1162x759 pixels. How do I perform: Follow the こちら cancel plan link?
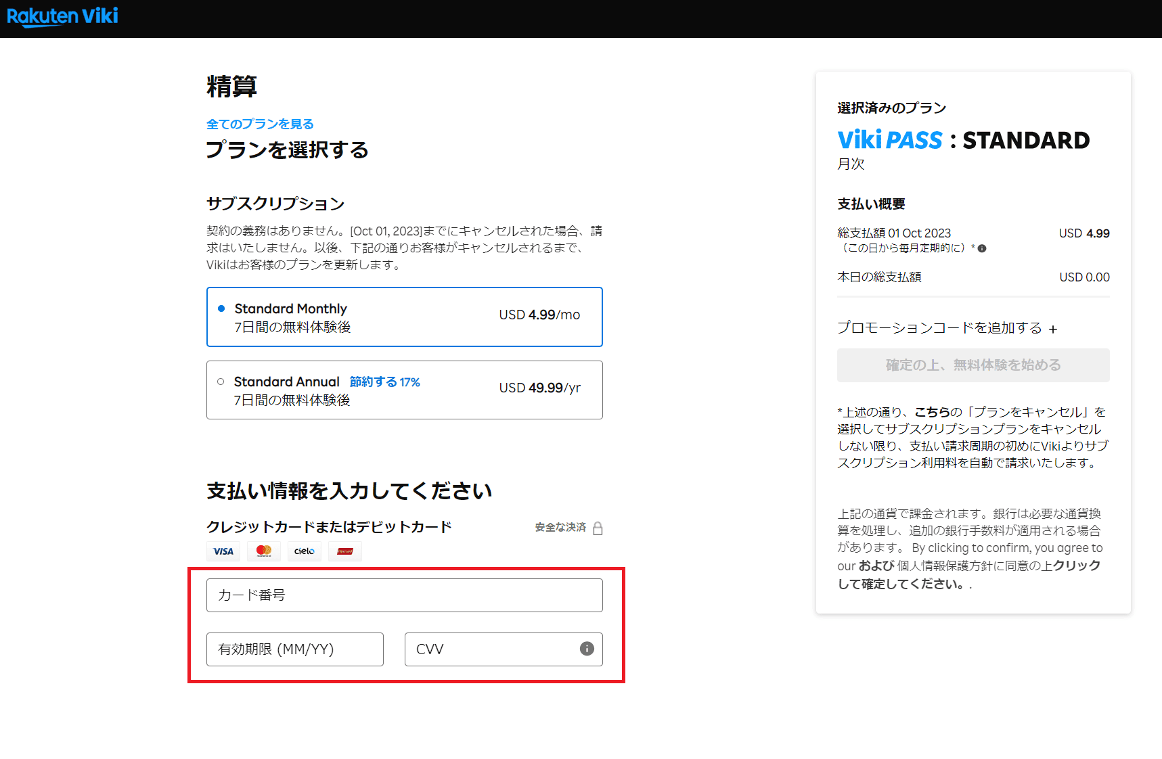932,412
